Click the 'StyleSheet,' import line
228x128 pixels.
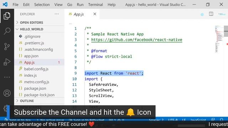pos(101,90)
